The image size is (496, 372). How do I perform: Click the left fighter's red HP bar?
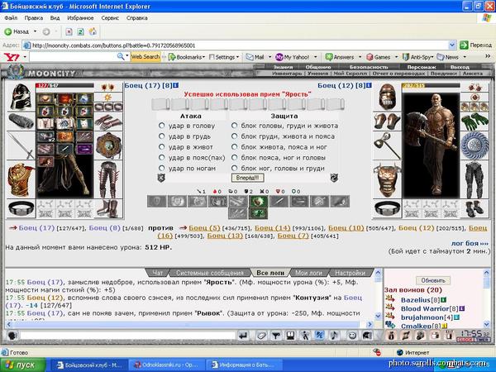[64, 85]
